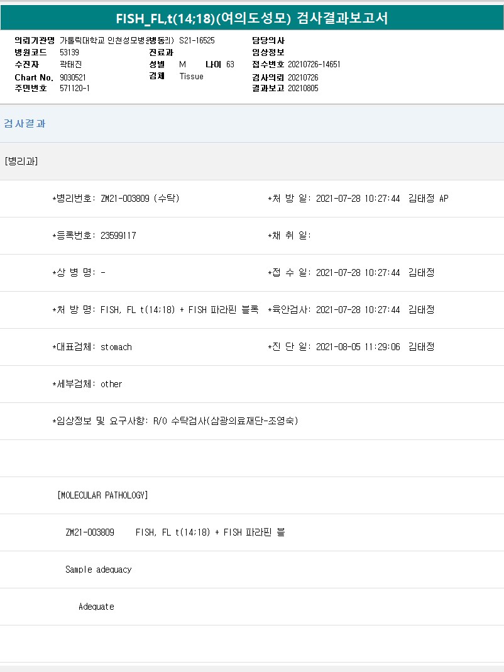Select patient name 곽태진

tap(71, 64)
